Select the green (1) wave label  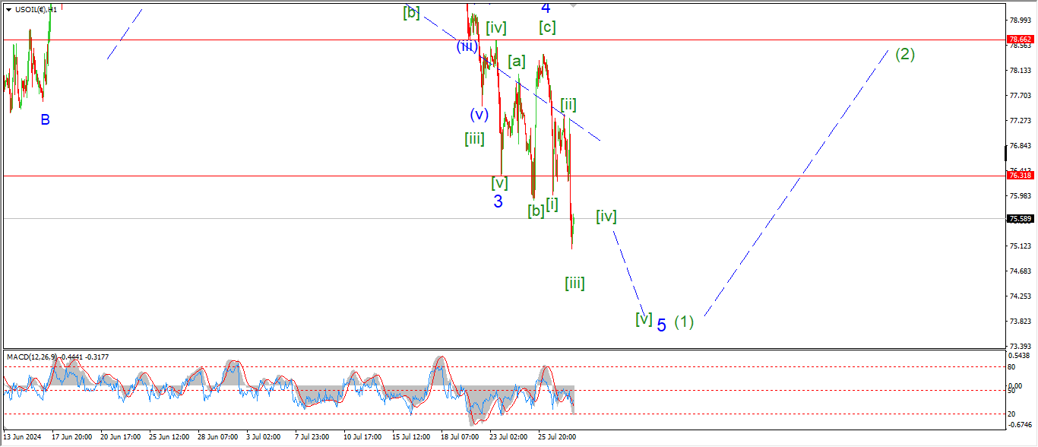[684, 322]
